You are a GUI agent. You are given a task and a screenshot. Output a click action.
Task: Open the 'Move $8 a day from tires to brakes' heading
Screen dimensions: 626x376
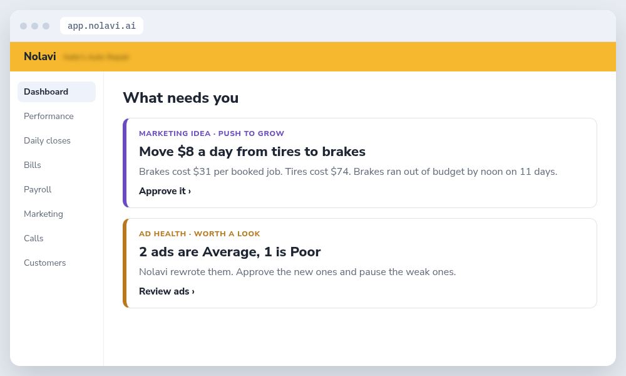click(x=252, y=152)
